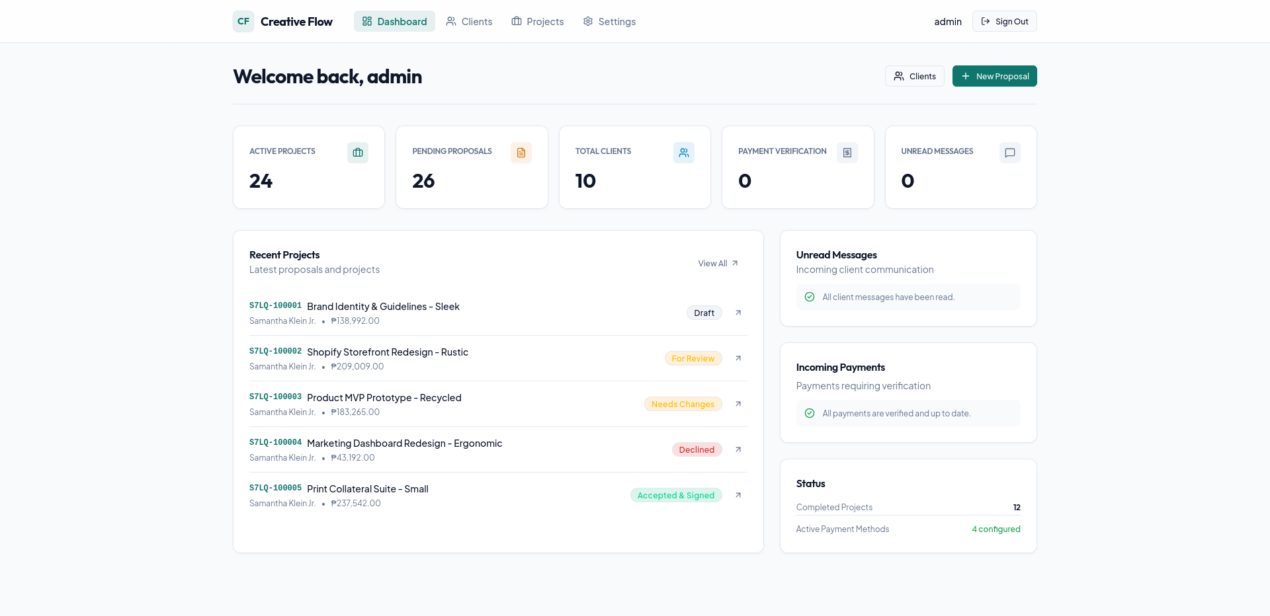The width and height of the screenshot is (1270, 616).
Task: Click the Clients button beside New Proposal
Action: point(915,76)
